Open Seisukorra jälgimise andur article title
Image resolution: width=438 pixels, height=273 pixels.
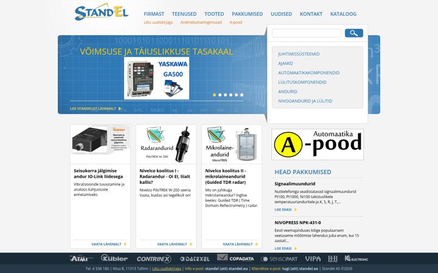click(x=99, y=174)
